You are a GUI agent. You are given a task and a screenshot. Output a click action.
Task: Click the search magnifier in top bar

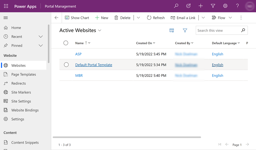(x=176, y=6)
